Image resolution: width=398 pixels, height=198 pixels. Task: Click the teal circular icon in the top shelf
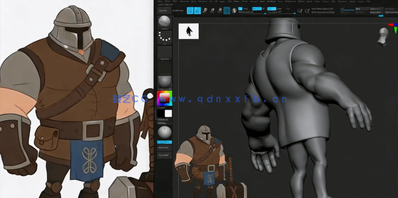pyautogui.click(x=227, y=11)
